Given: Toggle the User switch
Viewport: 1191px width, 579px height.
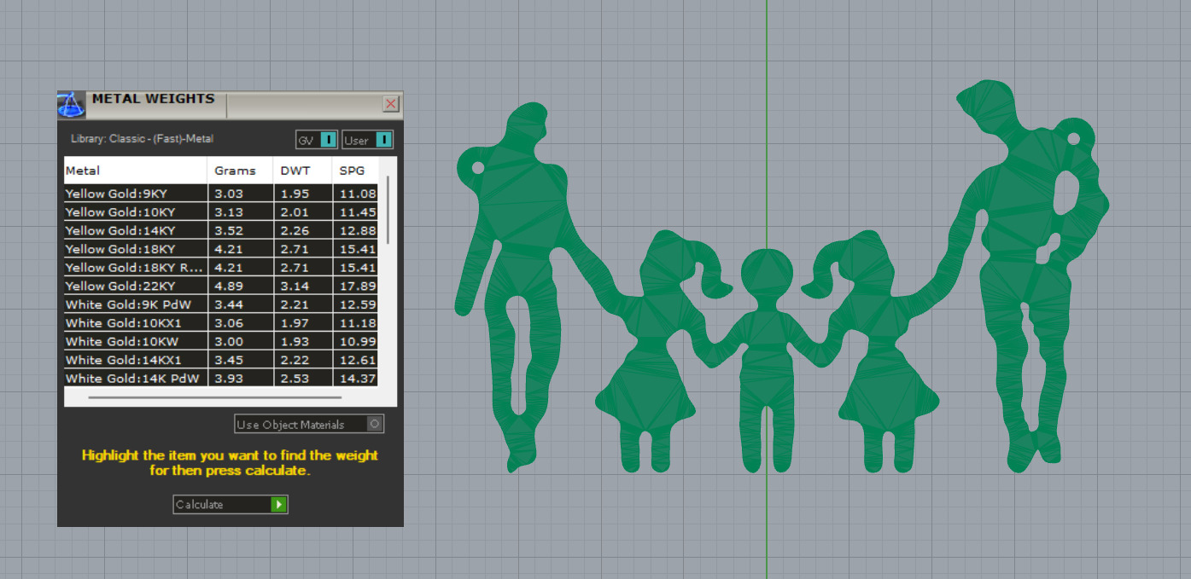Looking at the screenshot, I should click(367, 140).
